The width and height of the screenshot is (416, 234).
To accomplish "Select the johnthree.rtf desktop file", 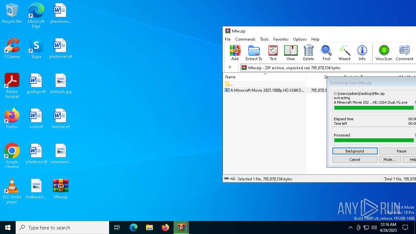I will 36,154.
